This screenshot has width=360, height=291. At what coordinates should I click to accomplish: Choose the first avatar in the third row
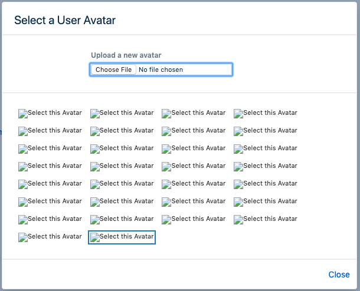pyautogui.click(x=50, y=148)
